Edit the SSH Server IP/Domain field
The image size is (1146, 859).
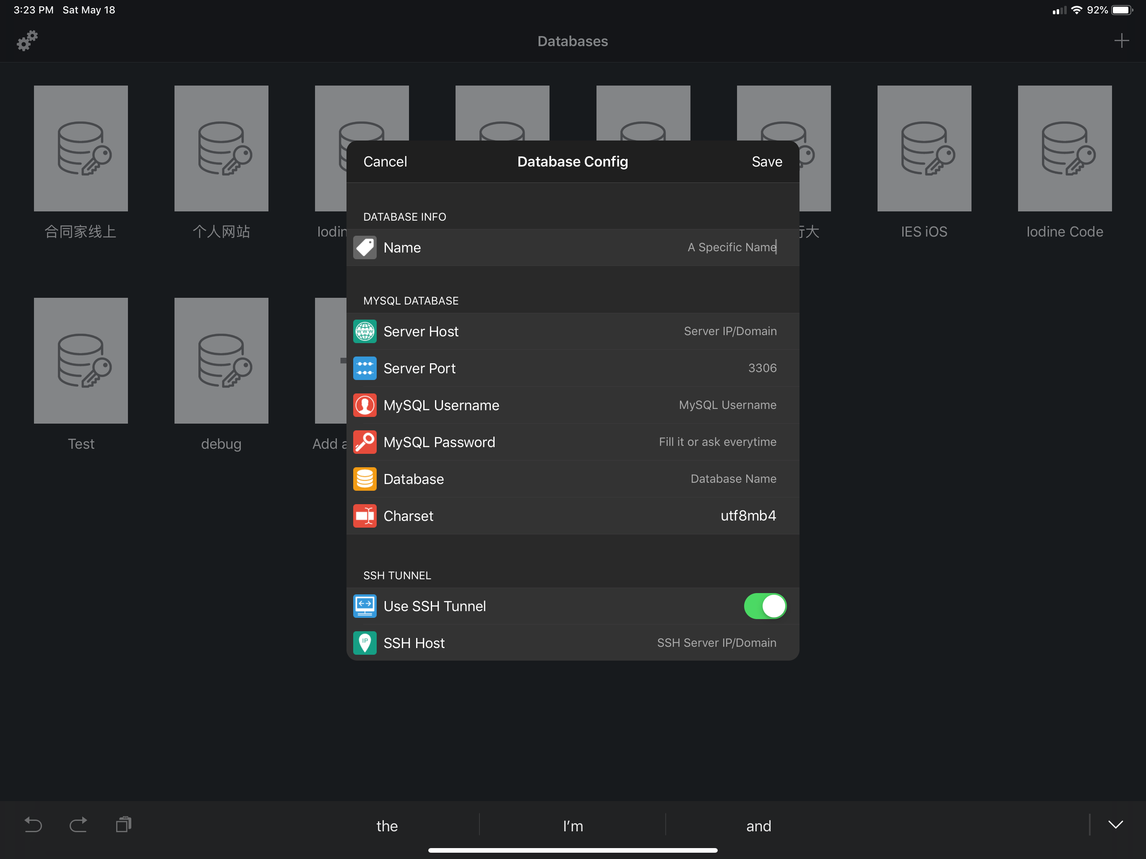[716, 643]
